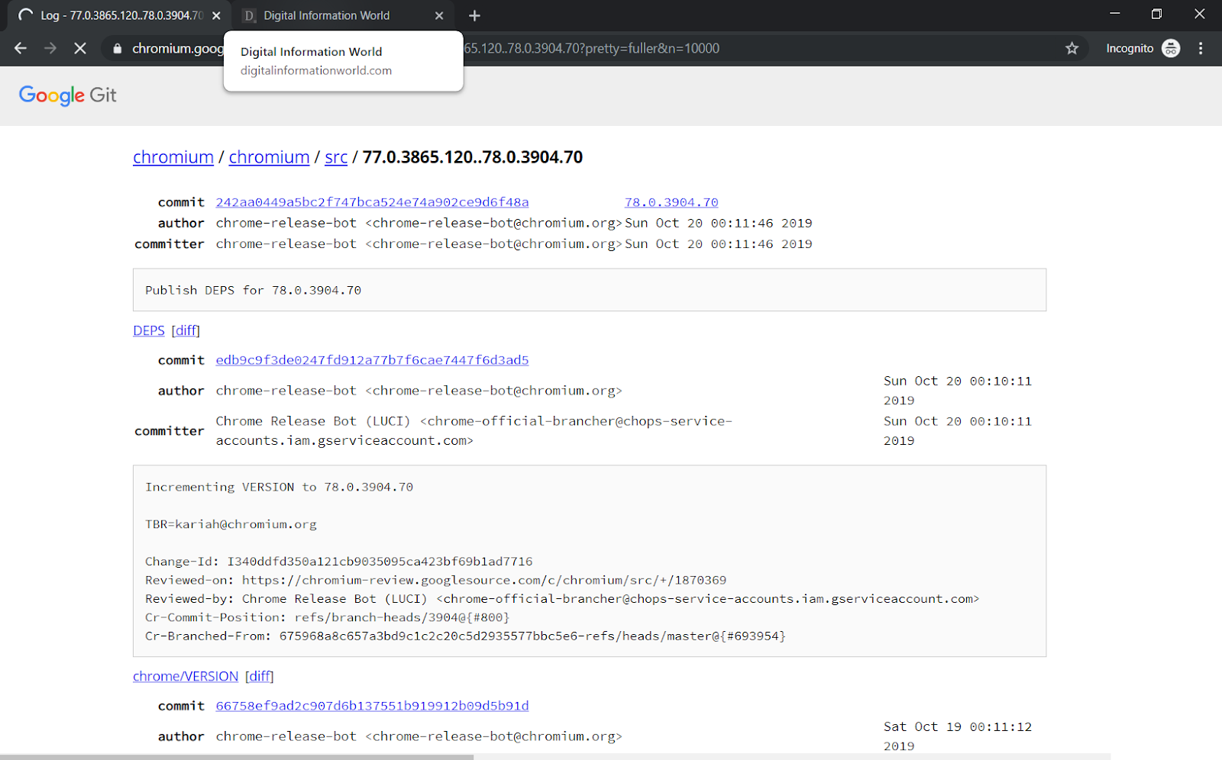
Task: Open a new tab with the plus button
Action: 474,15
